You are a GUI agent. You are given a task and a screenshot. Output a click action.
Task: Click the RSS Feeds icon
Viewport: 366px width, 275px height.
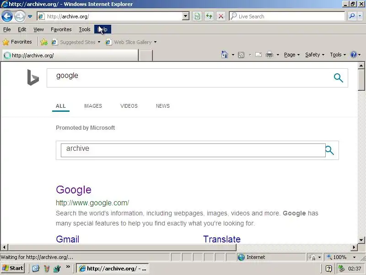[x=241, y=55]
